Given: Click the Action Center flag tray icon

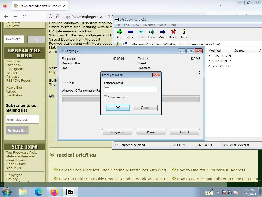Looking at the screenshot, I should point(224,192).
